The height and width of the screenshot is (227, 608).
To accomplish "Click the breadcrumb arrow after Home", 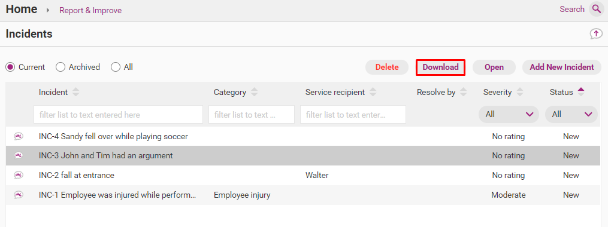I will (48, 10).
